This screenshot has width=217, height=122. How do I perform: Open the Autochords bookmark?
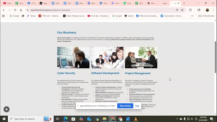[x=171, y=16]
